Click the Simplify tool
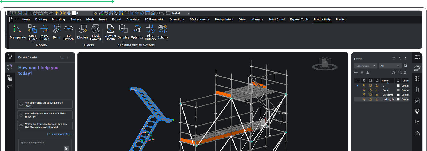This screenshot has height=151, width=427. pos(123,32)
